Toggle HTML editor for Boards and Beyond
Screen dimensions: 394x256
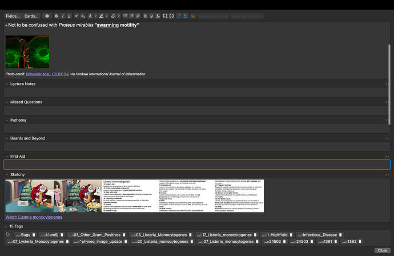pyautogui.click(x=387, y=138)
